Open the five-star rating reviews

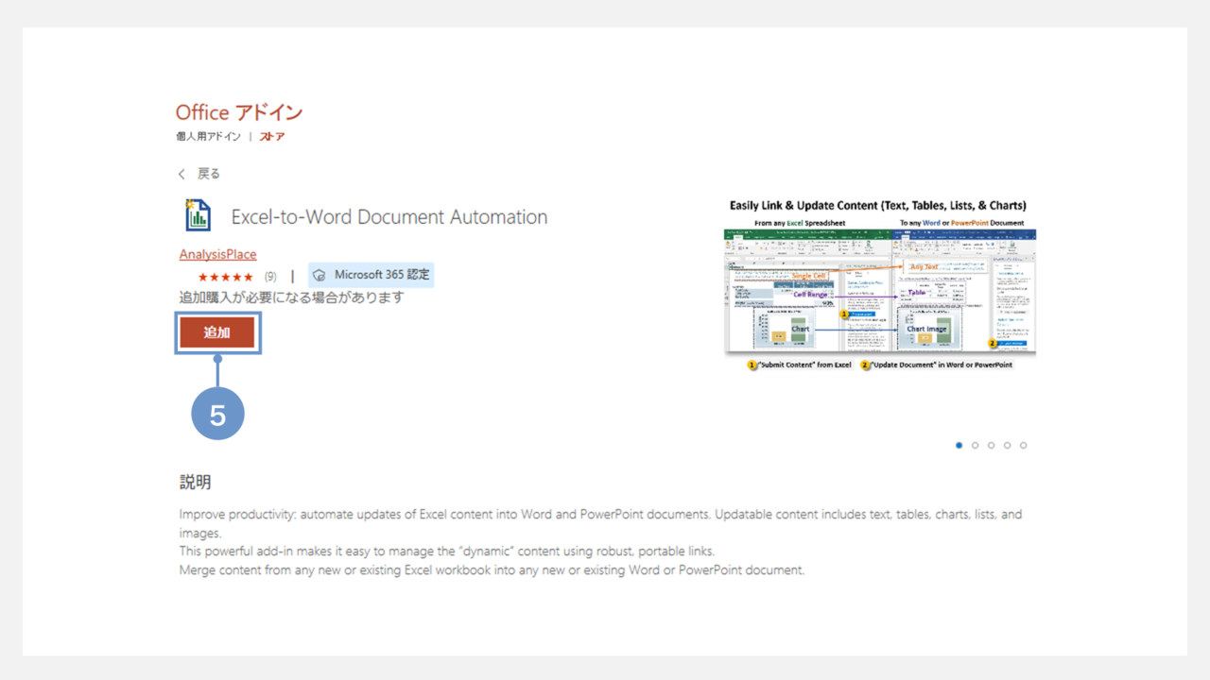(x=225, y=277)
